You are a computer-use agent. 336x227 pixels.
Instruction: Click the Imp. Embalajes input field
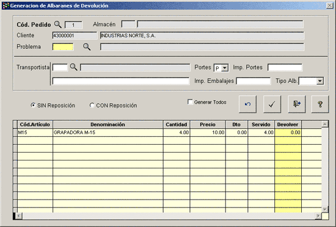tap(254, 81)
